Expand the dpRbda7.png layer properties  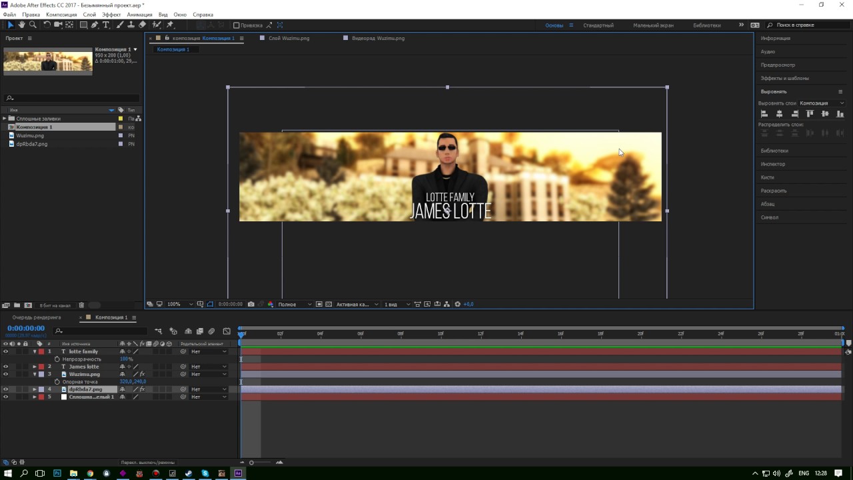pos(35,389)
